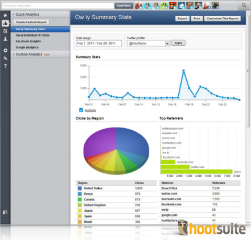The width and height of the screenshot is (251, 240).
Task: Open Google Analytics report
Action: click(x=27, y=48)
